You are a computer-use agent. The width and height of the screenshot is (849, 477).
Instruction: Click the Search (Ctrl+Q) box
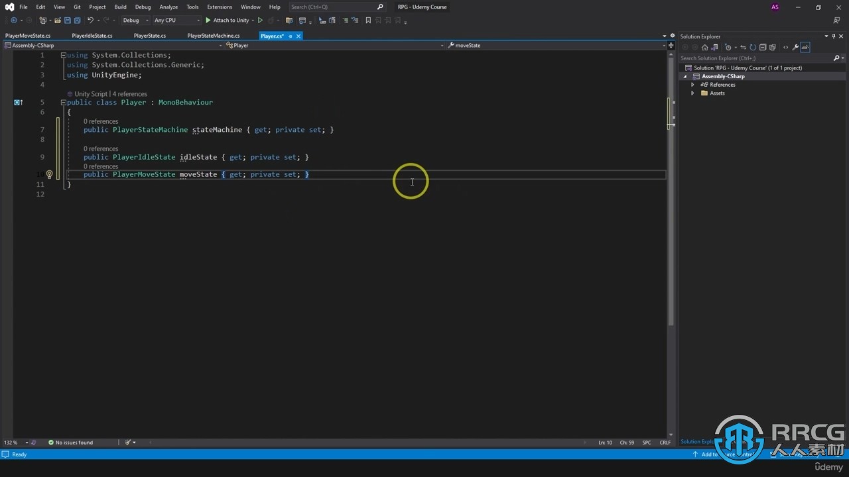tap(337, 7)
